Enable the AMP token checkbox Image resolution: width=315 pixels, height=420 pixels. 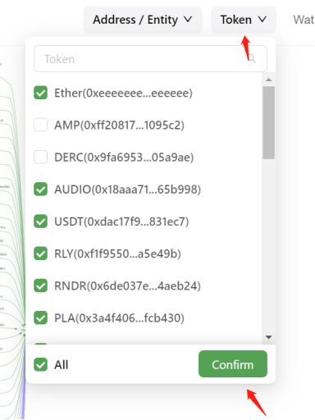point(41,125)
